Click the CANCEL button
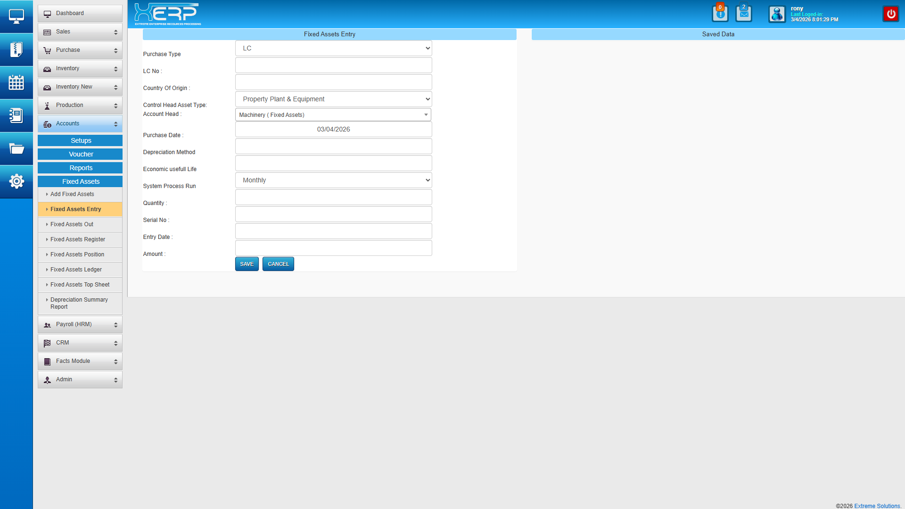This screenshot has height=509, width=905. [278, 264]
